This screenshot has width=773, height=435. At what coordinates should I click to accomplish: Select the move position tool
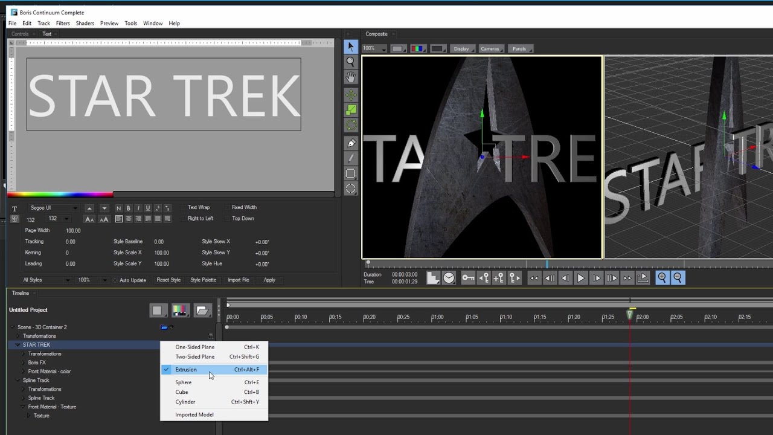pos(350,95)
